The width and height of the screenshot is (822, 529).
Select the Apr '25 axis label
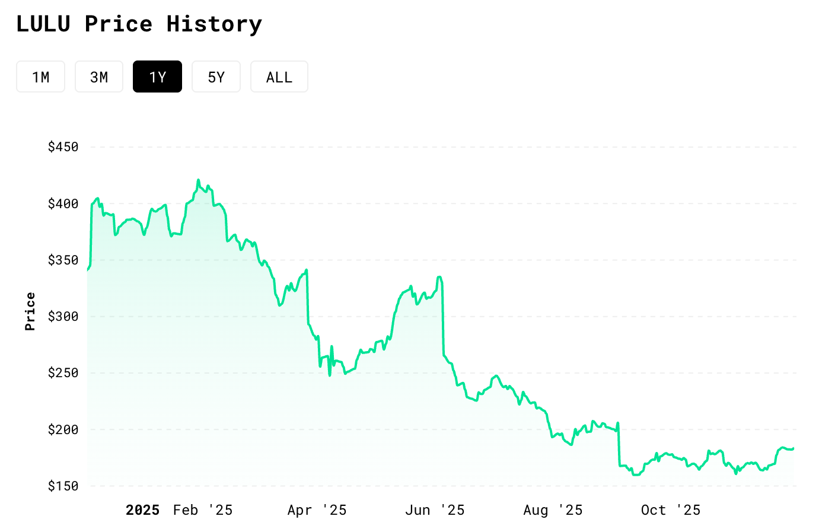click(x=317, y=511)
